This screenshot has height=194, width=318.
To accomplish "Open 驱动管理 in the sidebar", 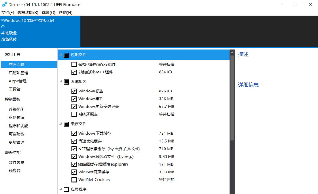I will pyautogui.click(x=16, y=118).
